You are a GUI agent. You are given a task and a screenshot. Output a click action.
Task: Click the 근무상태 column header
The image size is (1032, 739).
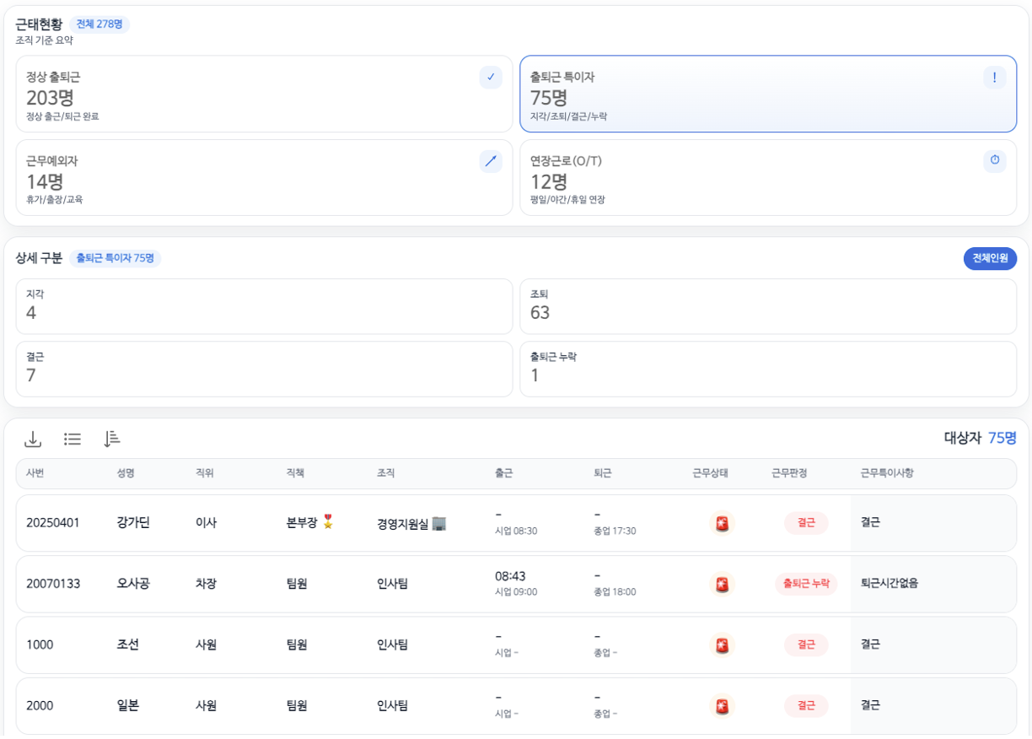tap(711, 473)
